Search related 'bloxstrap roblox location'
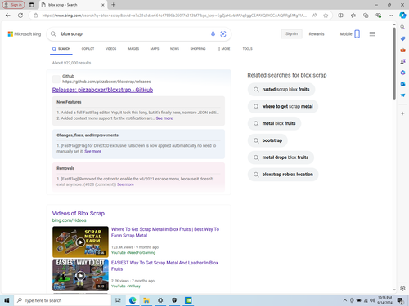 (x=283, y=175)
